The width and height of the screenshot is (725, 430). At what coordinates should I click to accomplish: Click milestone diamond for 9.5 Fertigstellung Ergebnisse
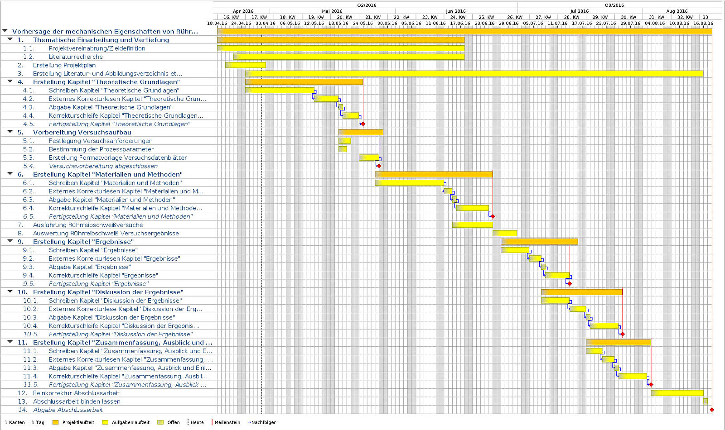point(570,284)
